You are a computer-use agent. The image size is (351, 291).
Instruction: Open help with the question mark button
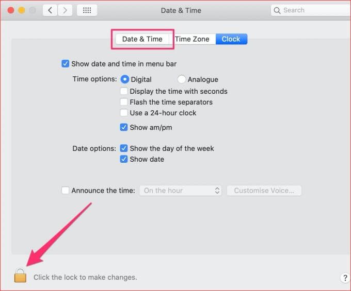345,278
